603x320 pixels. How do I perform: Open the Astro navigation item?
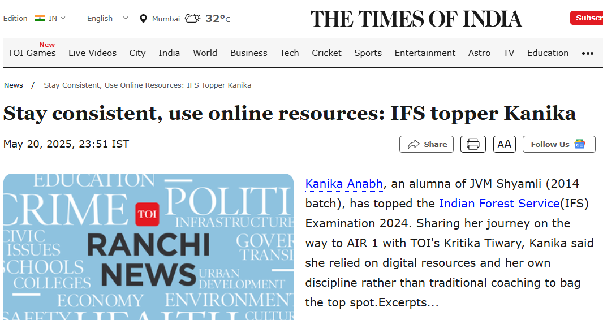(479, 53)
